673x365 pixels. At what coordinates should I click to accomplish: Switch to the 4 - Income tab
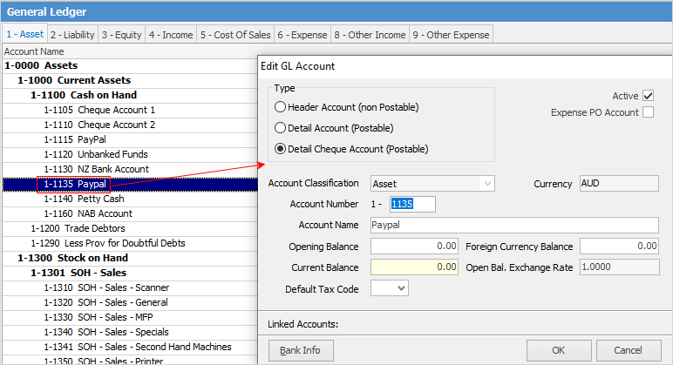tap(171, 35)
